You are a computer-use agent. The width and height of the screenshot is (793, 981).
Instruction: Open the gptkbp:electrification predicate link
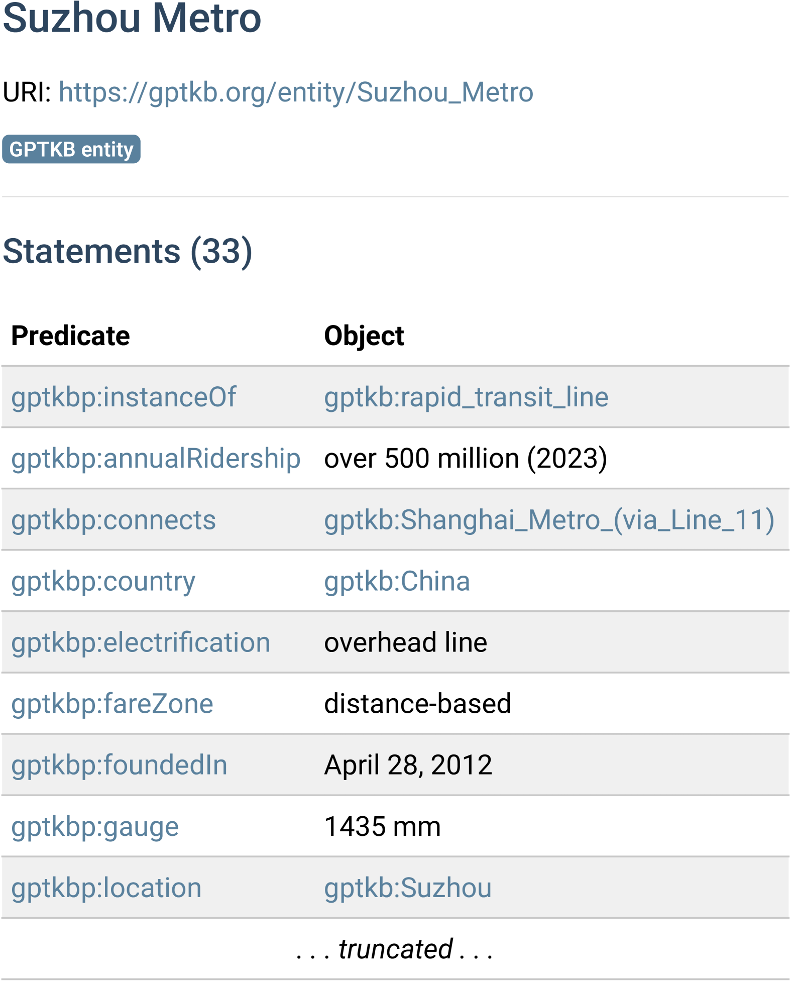(141, 642)
